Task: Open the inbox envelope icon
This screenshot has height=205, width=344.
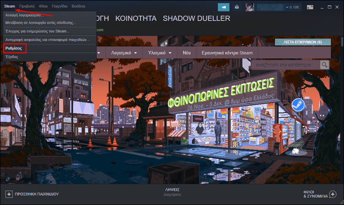Action: (237, 7)
